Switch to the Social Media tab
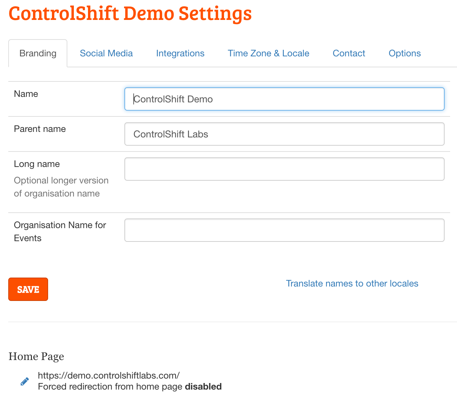 [106, 53]
